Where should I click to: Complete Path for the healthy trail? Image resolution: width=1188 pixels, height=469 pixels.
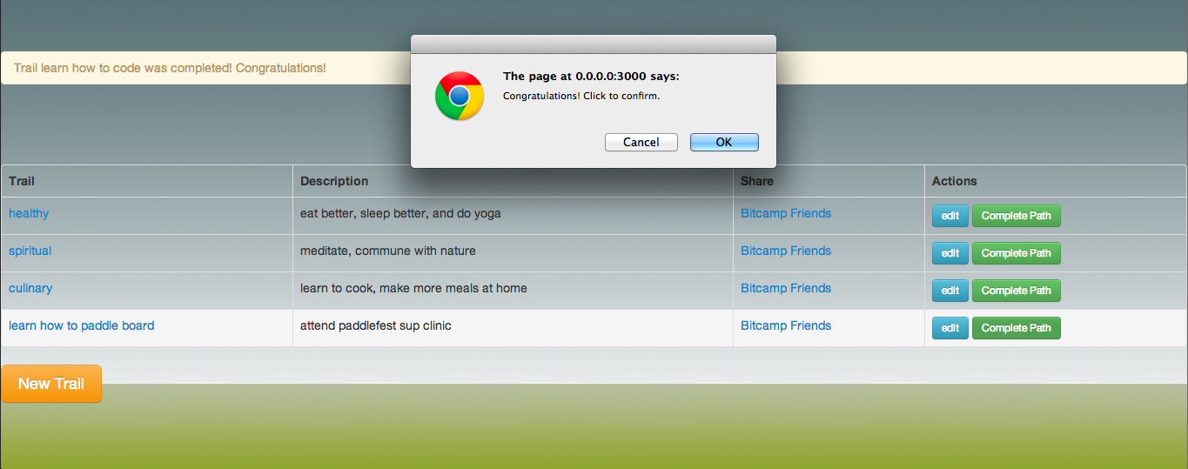coord(1016,216)
